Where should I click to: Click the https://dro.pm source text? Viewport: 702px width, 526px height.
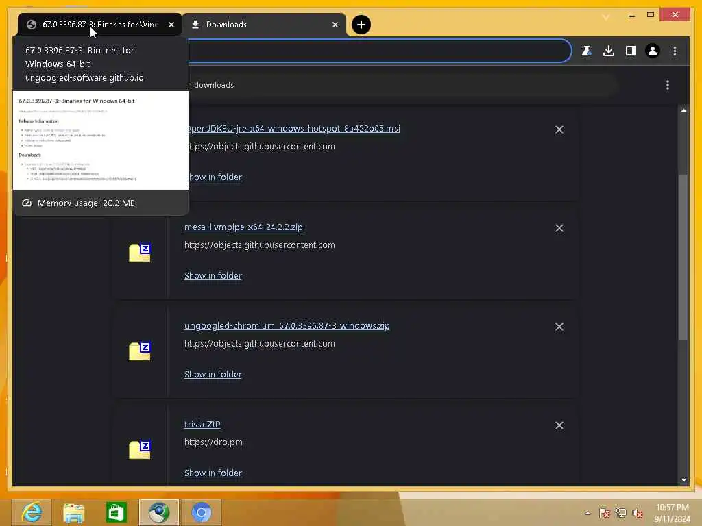[x=213, y=442]
